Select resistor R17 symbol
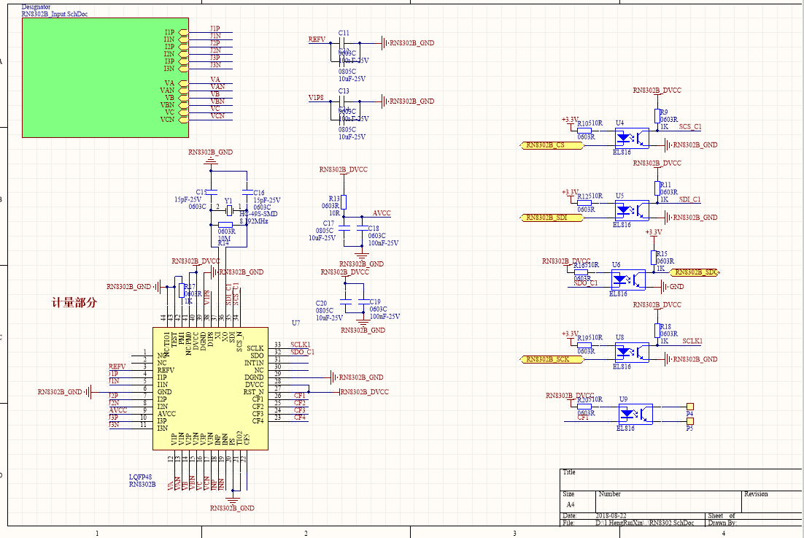 pos(181,291)
